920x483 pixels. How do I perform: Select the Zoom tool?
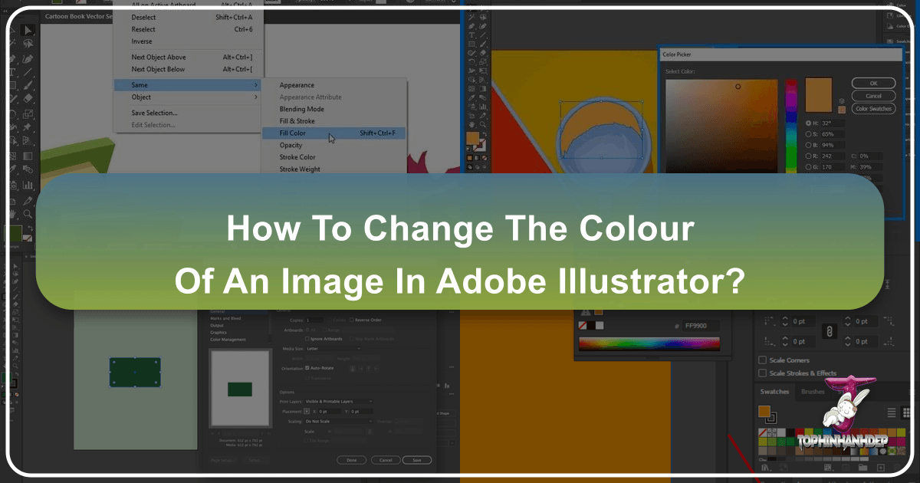[28, 213]
